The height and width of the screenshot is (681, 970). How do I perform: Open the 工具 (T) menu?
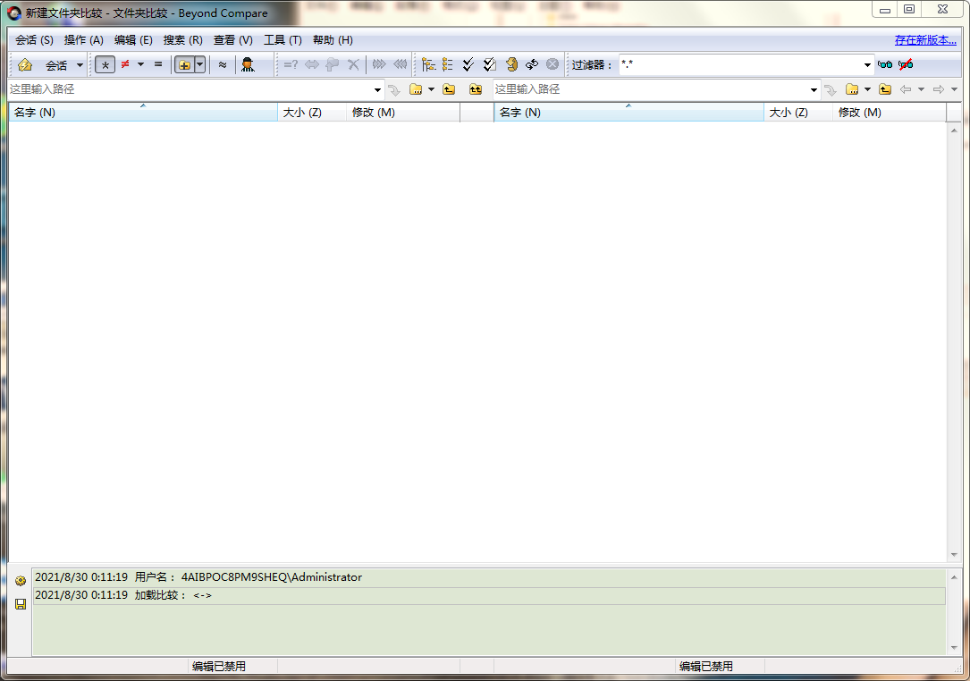[283, 40]
